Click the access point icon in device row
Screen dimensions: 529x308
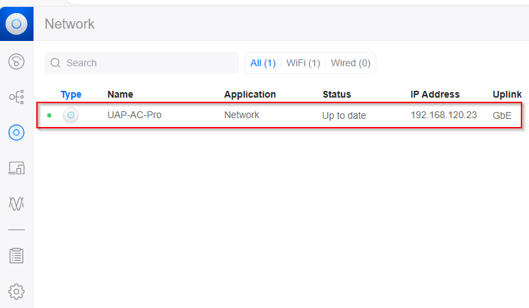coord(70,115)
